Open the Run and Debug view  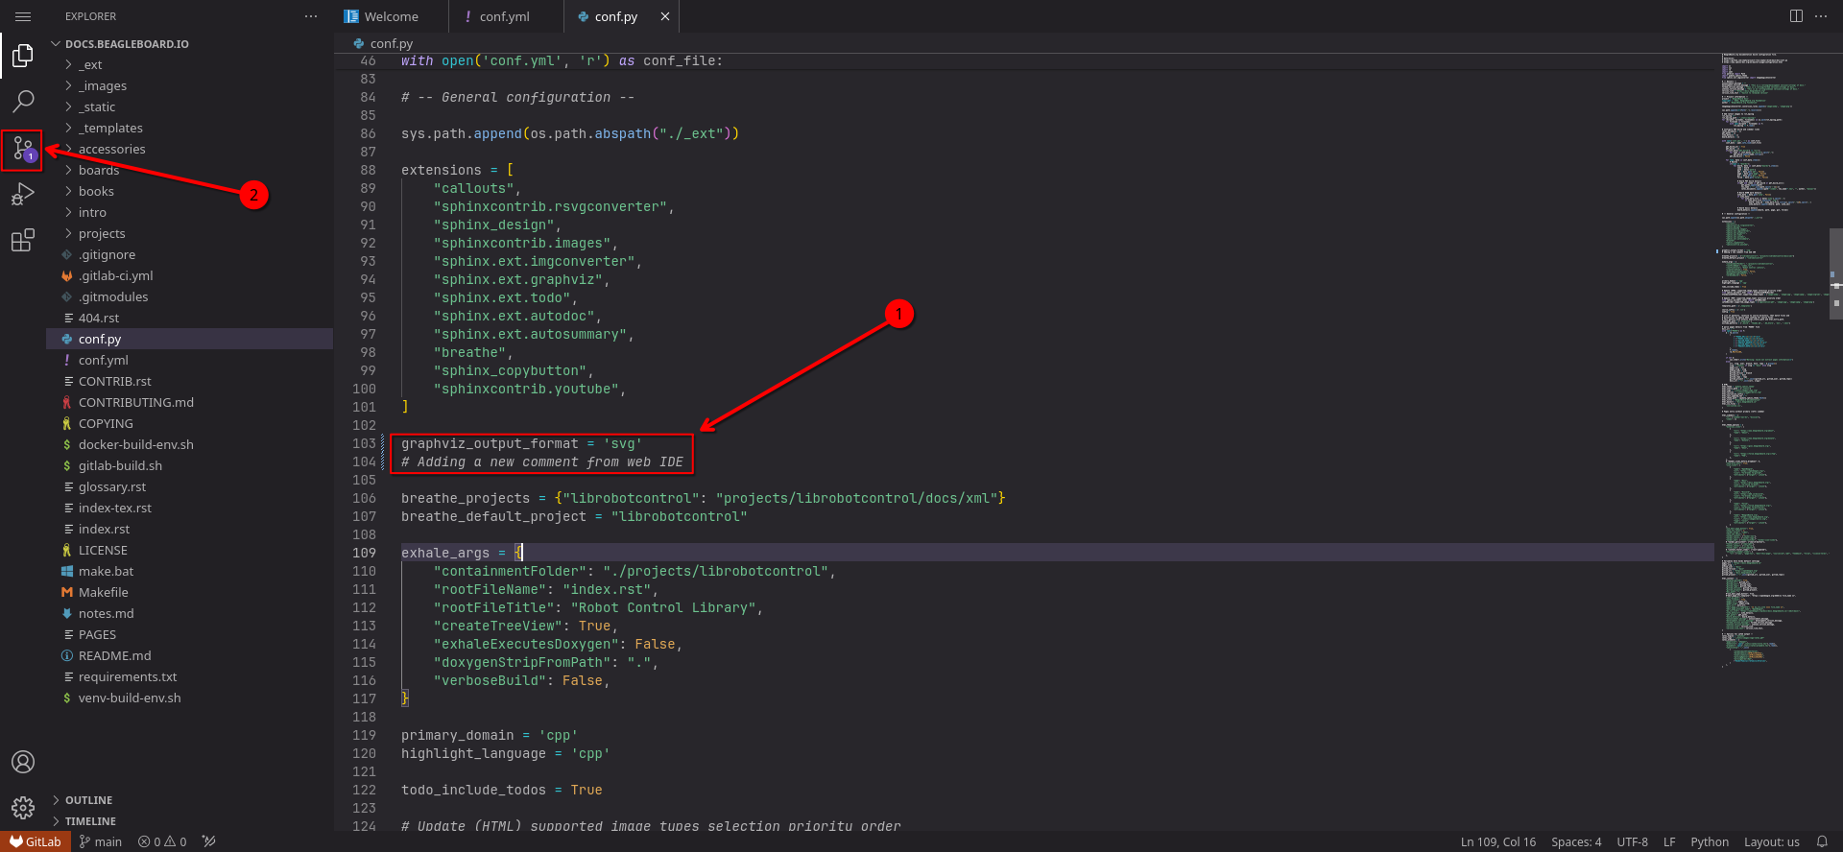tap(23, 195)
